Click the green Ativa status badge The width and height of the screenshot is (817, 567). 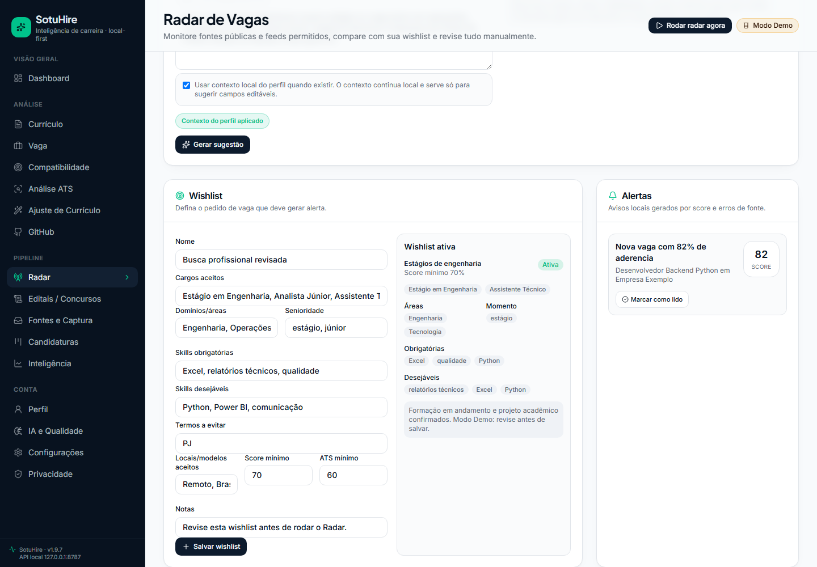tap(550, 265)
